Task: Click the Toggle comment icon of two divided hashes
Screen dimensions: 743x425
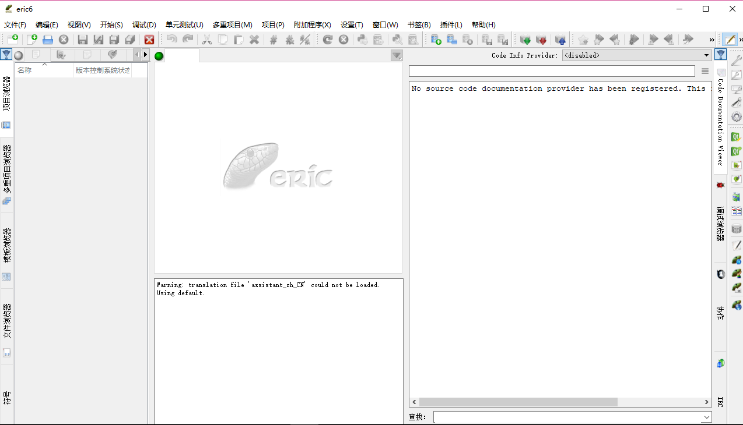Action: [305, 40]
